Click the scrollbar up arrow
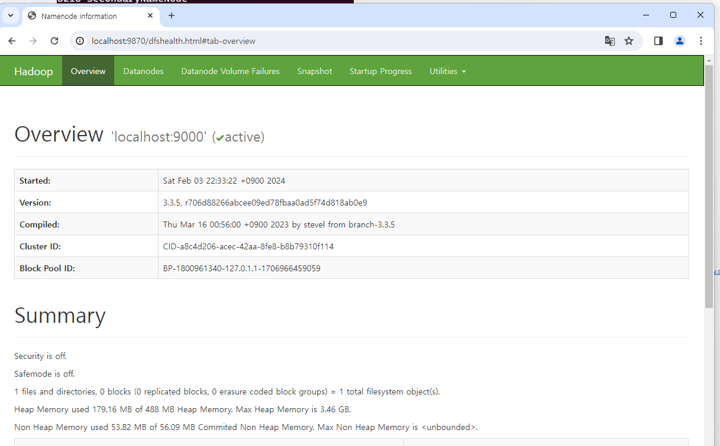The height and width of the screenshot is (446, 720). tap(709, 60)
